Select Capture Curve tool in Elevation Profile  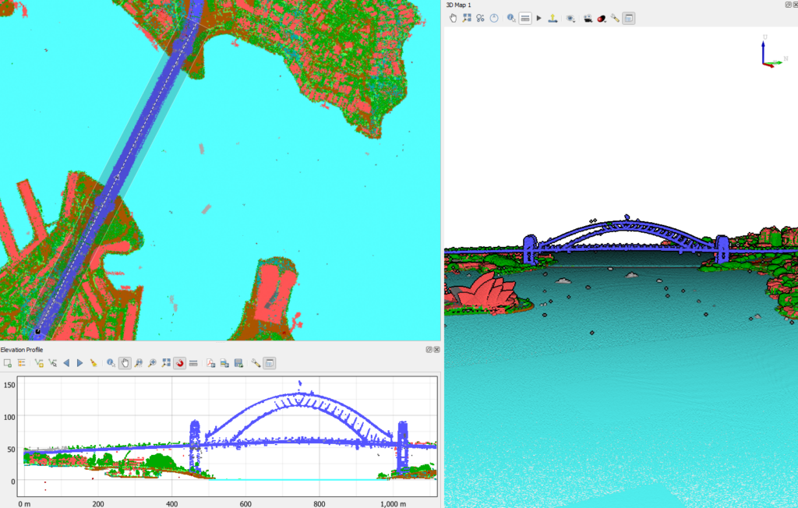point(39,363)
